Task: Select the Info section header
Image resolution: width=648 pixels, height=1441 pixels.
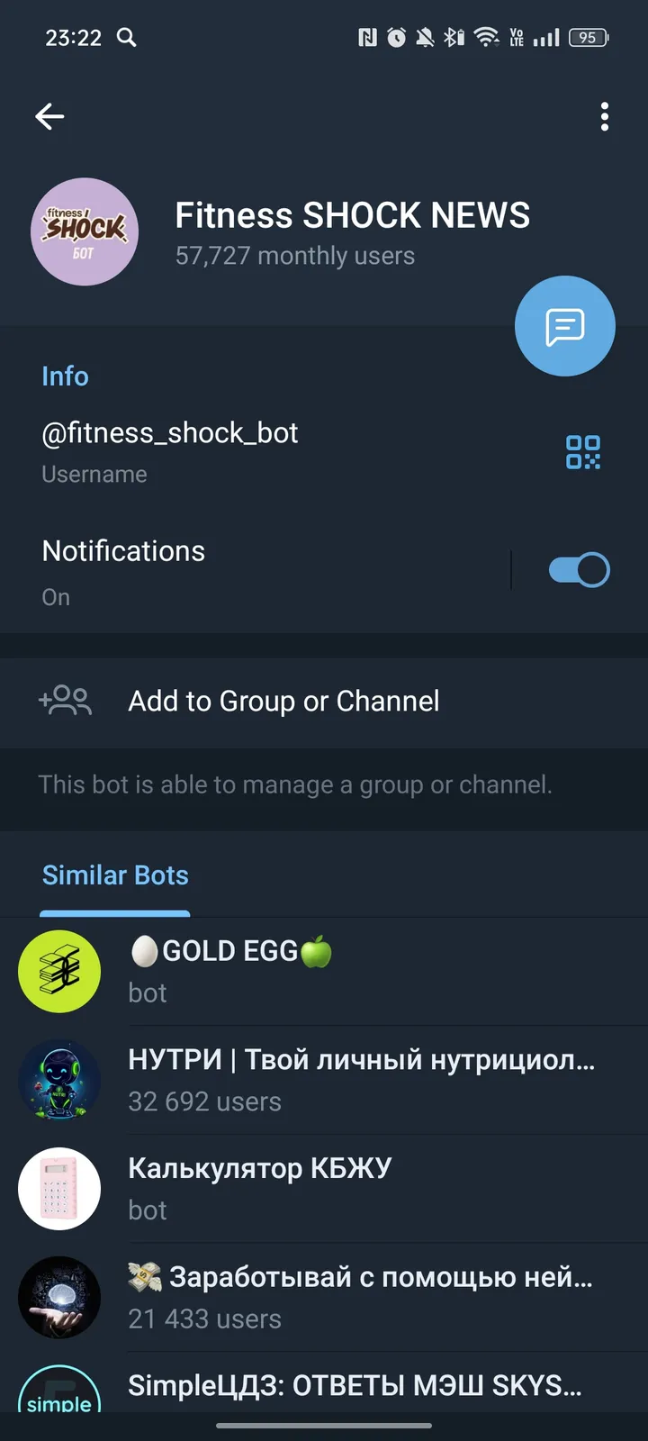Action: [65, 376]
